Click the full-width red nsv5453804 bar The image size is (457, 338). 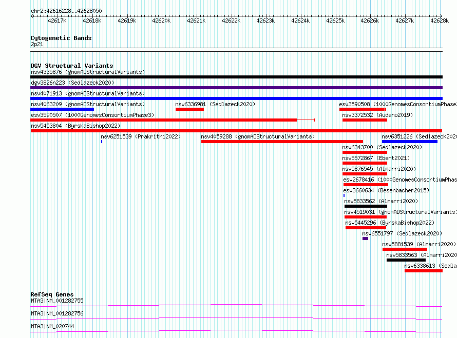[236, 131]
